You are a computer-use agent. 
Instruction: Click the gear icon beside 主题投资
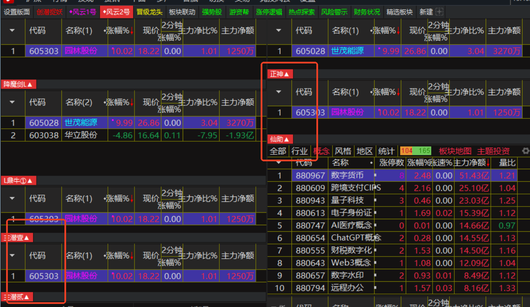tap(526, 150)
